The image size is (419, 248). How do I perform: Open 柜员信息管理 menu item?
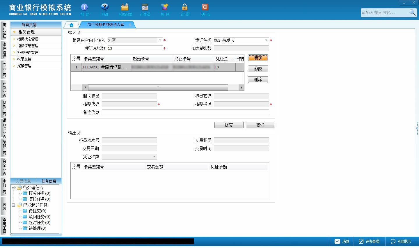point(28,46)
